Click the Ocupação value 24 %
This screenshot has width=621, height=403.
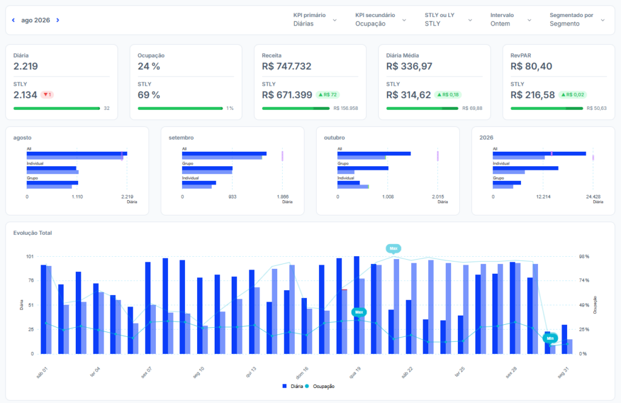click(149, 66)
